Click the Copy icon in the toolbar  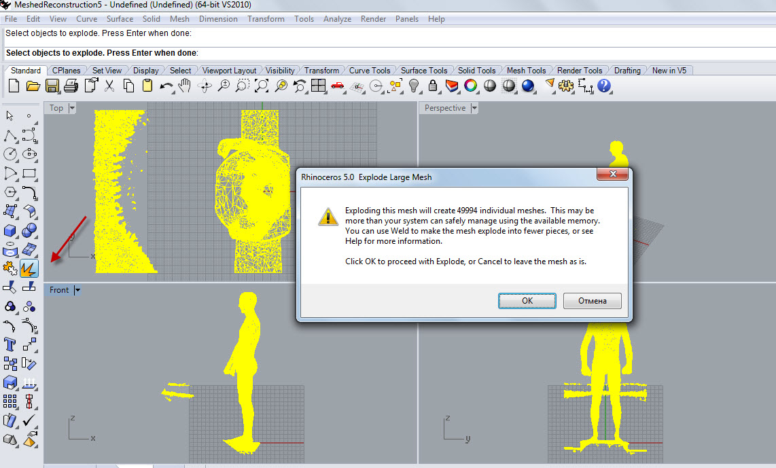128,86
